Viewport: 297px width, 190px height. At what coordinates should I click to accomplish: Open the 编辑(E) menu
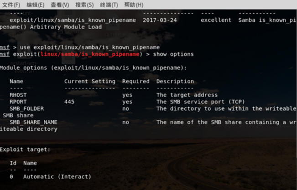point(36,5)
